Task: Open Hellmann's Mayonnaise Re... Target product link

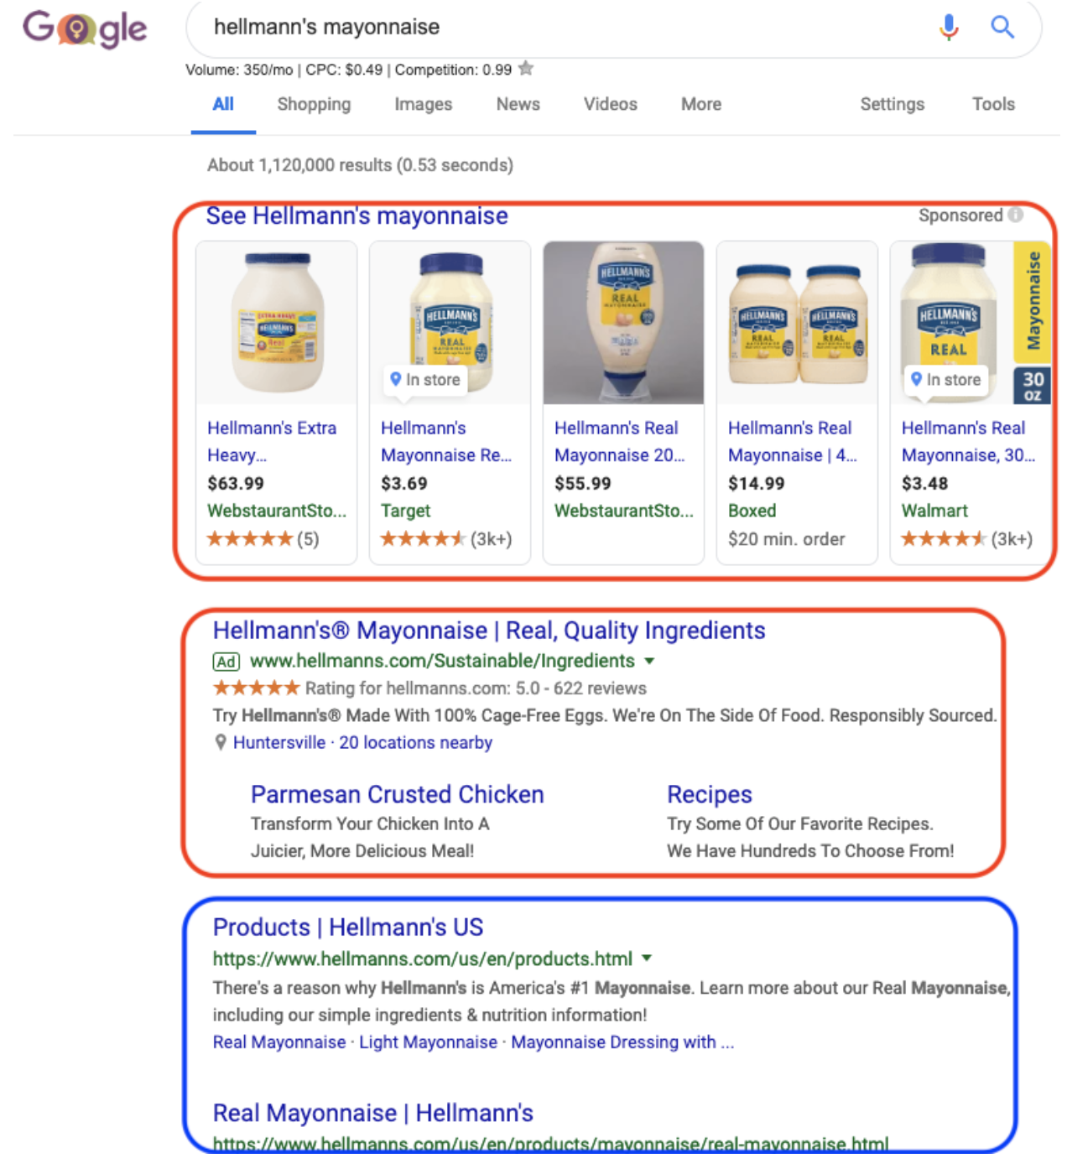Action: coord(446,441)
